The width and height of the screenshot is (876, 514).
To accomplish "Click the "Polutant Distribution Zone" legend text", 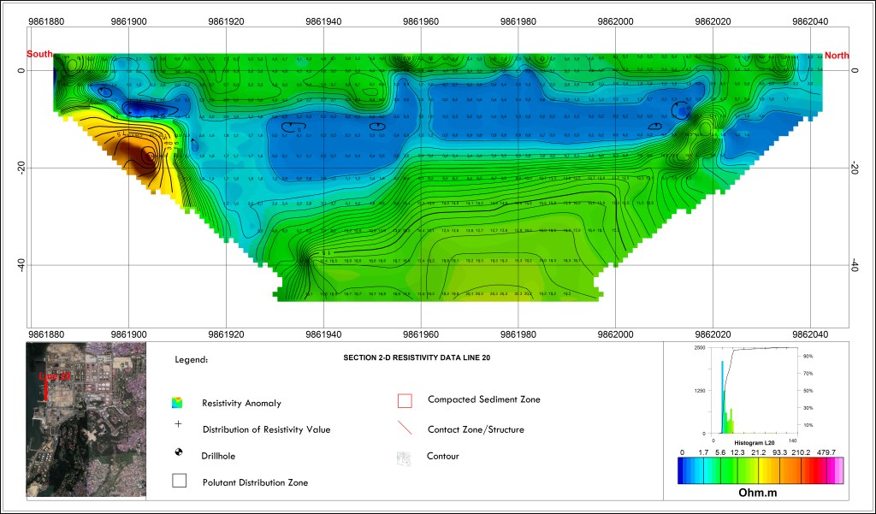I will point(255,482).
